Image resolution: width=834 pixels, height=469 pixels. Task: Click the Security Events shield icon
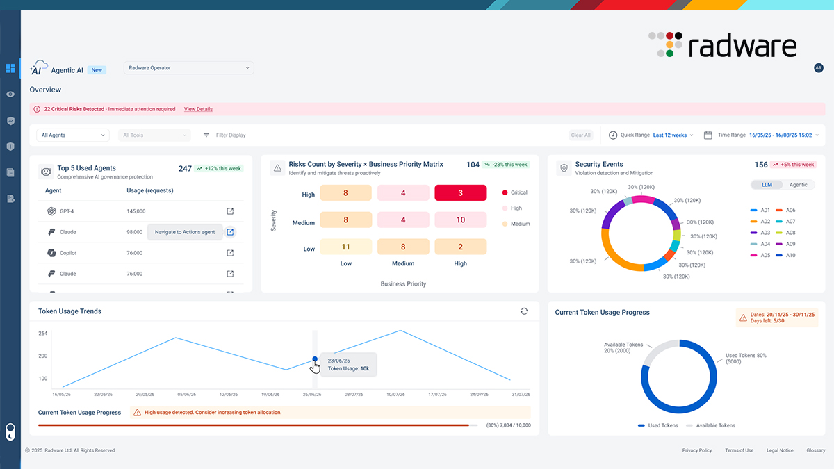click(564, 168)
